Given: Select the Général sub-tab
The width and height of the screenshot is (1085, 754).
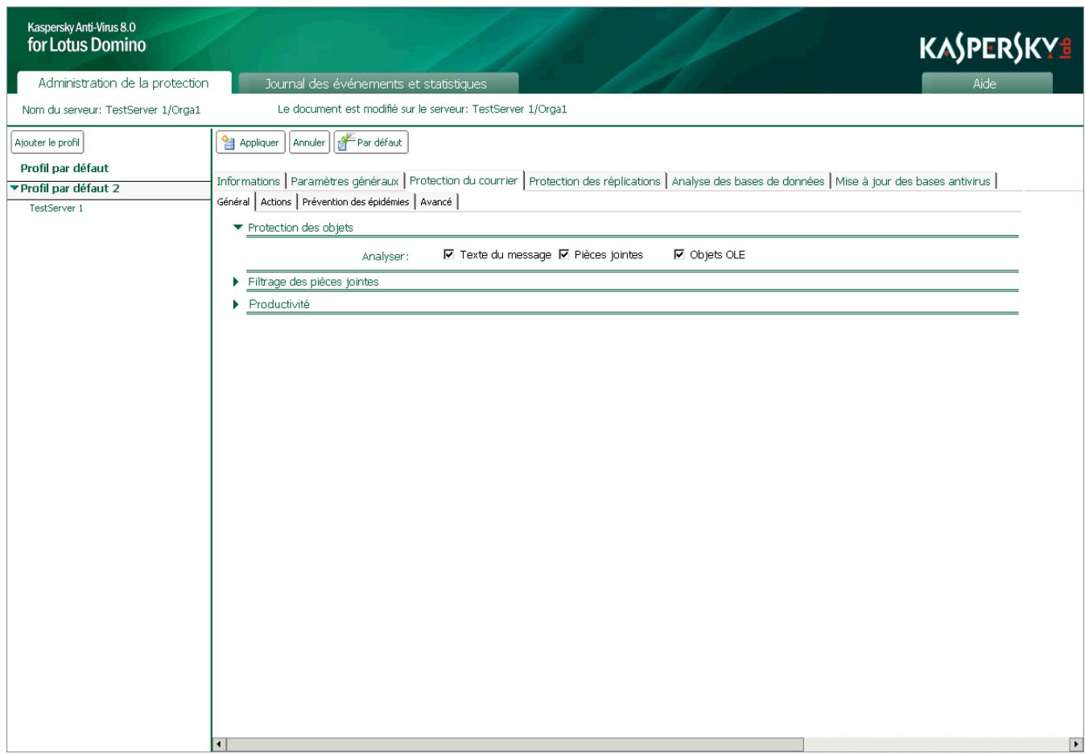Looking at the screenshot, I should (233, 202).
